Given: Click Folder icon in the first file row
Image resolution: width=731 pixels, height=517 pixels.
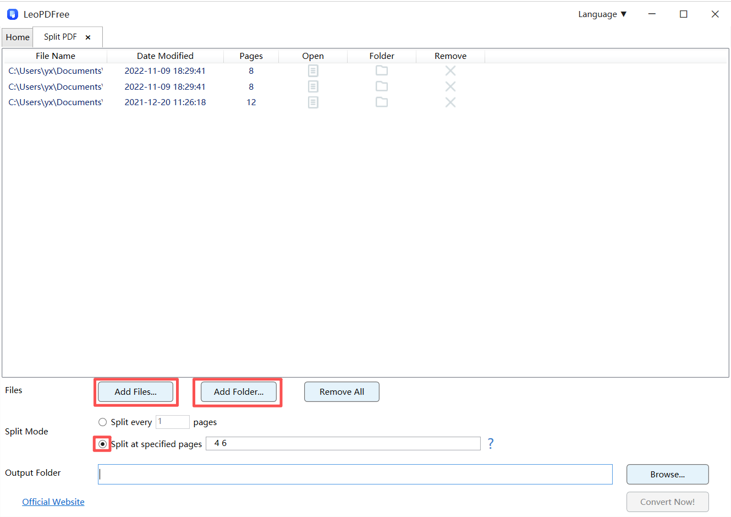Looking at the screenshot, I should [382, 70].
